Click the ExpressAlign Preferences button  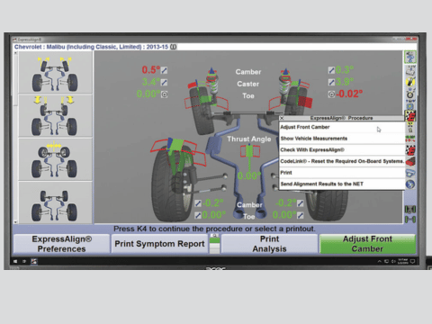click(62, 244)
